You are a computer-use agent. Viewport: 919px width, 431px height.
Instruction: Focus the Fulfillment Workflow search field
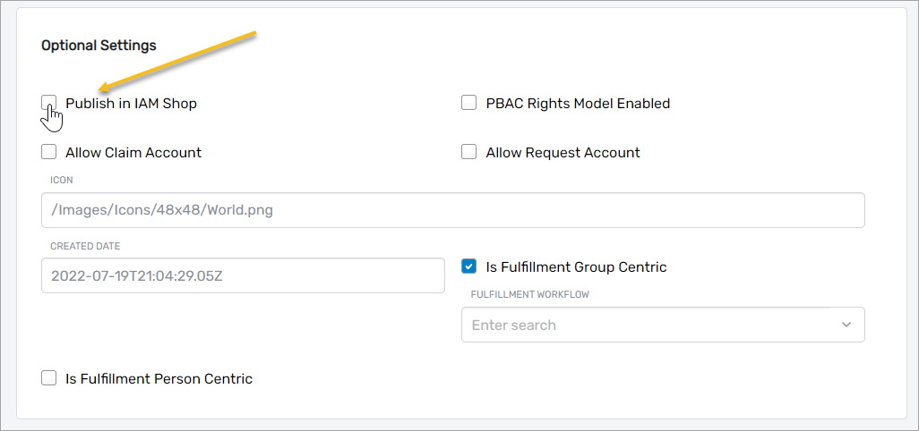(645, 325)
